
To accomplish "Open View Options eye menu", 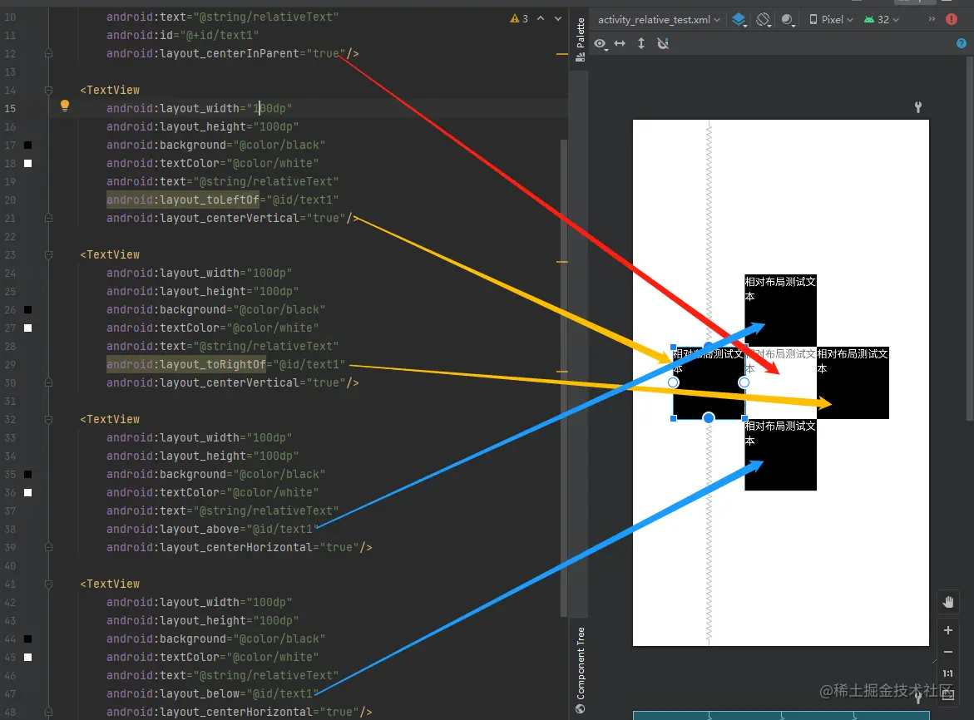I will pos(600,43).
